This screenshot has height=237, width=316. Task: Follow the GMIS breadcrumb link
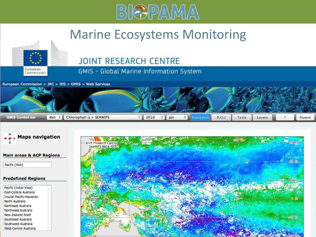76,84
